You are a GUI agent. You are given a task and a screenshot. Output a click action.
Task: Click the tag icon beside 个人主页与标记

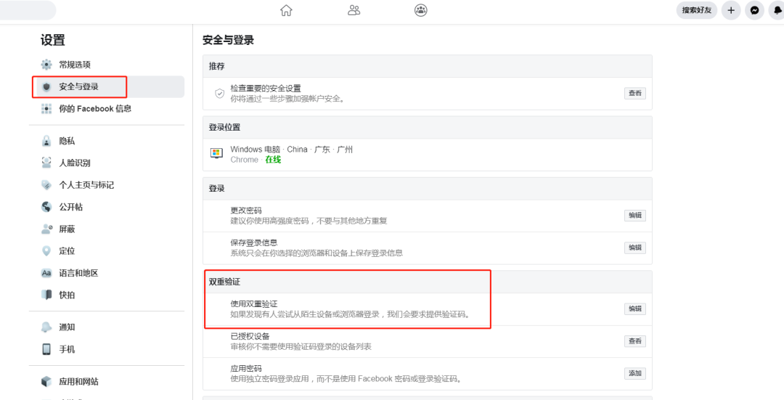46,185
